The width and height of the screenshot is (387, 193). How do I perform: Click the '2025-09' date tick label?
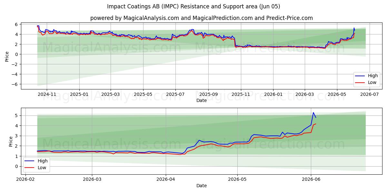coord(208,95)
